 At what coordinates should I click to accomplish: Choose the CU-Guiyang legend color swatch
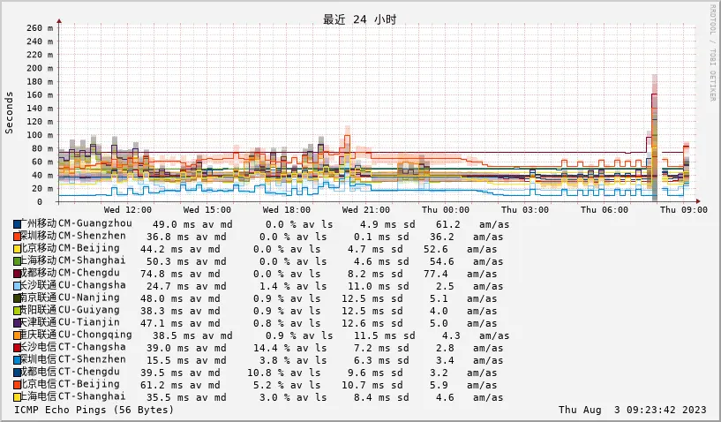[18, 311]
